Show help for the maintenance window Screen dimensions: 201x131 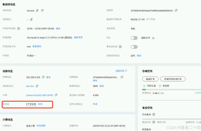click(19, 29)
